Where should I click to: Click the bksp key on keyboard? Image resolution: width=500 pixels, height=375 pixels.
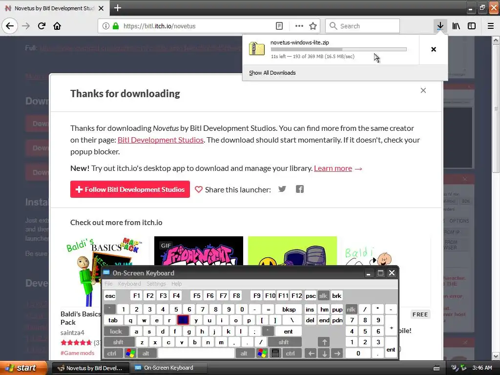[x=289, y=309]
